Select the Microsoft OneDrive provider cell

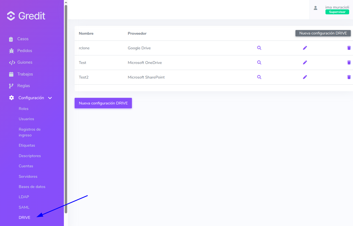pos(145,63)
